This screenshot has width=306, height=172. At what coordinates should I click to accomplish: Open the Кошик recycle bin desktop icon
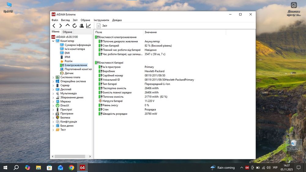(x=294, y=145)
